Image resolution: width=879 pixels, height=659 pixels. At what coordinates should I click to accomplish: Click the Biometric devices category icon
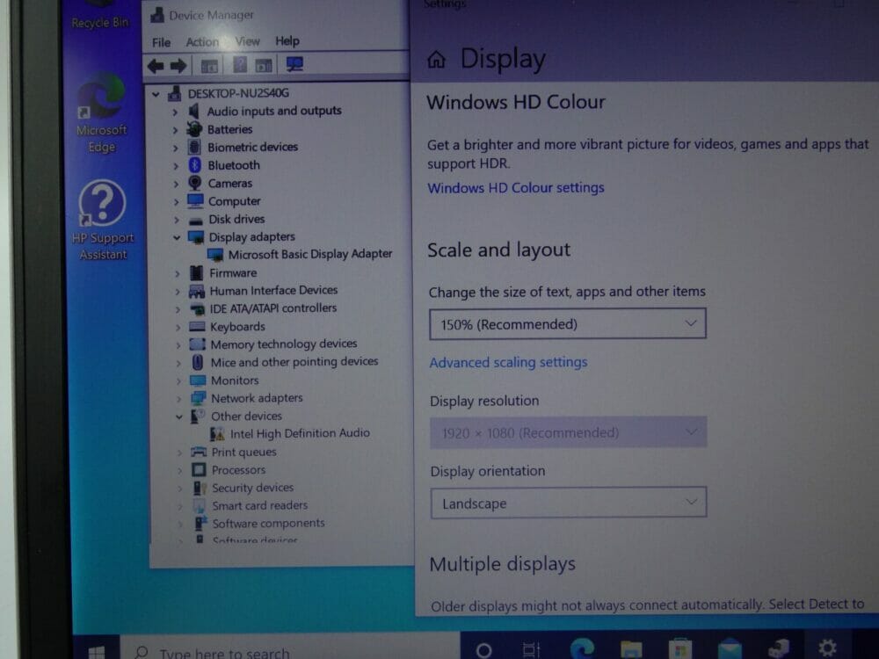point(194,147)
